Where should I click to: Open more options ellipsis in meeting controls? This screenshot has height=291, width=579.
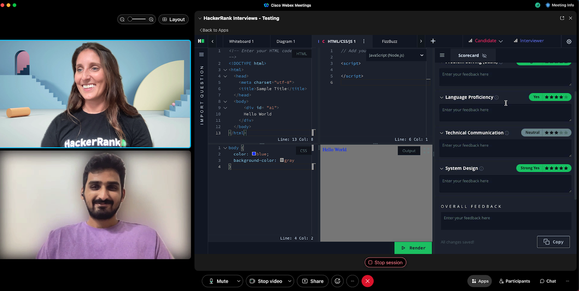352,281
